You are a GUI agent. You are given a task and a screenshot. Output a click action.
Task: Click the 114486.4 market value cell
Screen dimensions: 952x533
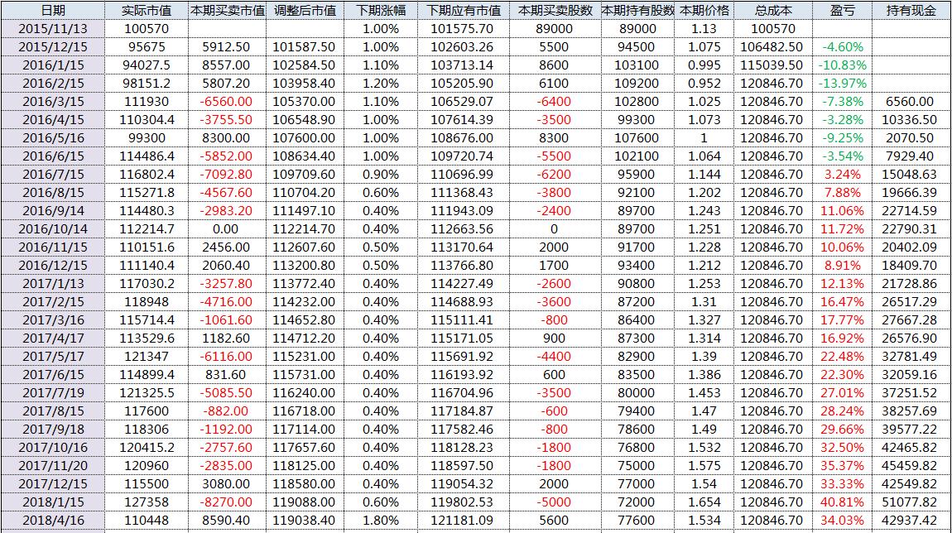tap(147, 156)
